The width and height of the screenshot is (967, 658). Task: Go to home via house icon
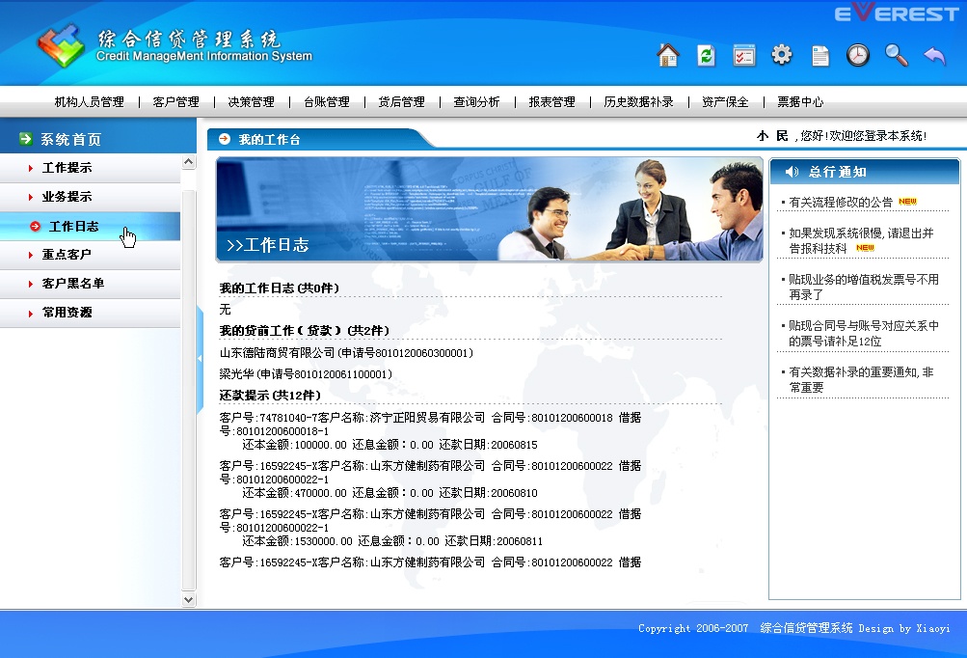coord(668,56)
